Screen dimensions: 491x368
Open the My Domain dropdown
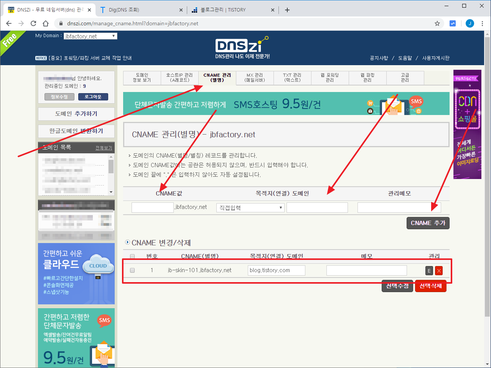coord(91,36)
